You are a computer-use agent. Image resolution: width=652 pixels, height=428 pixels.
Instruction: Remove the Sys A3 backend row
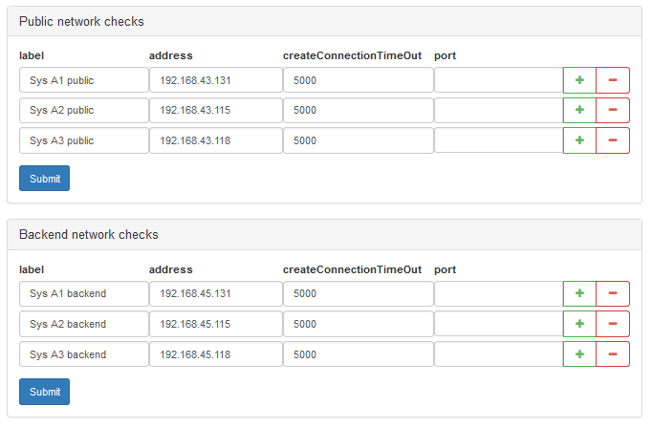click(x=613, y=354)
